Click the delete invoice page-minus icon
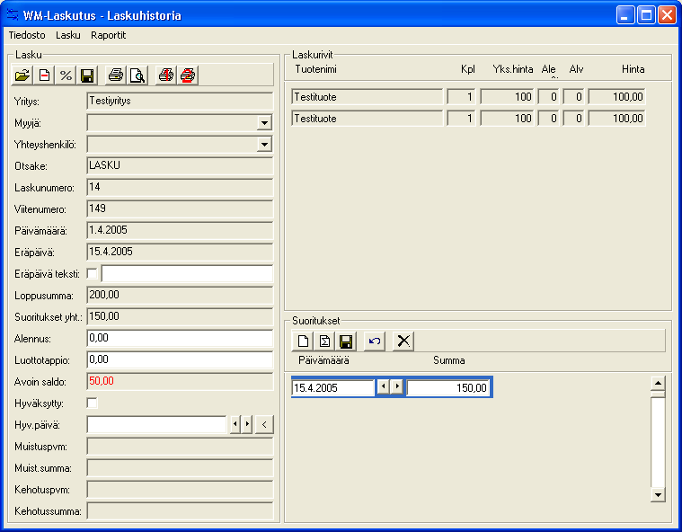This screenshot has height=532, width=682. (x=44, y=75)
